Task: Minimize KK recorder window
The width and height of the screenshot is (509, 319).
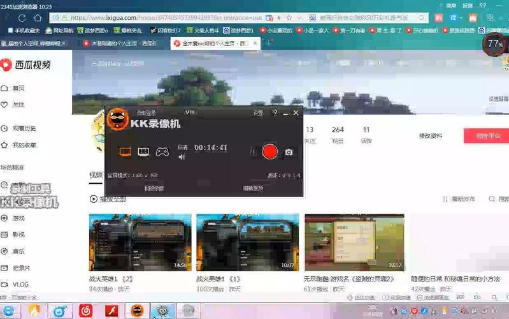Action: point(285,114)
